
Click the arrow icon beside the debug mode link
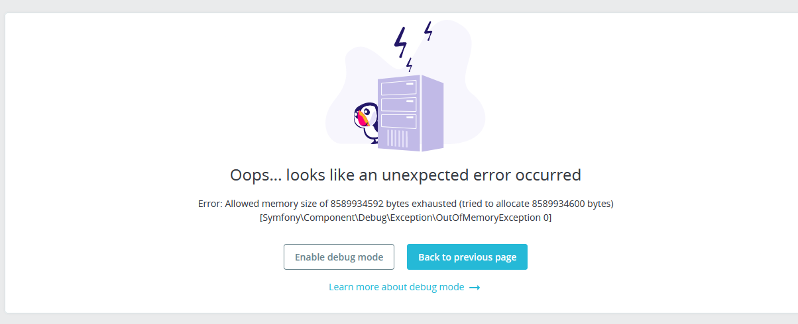(x=475, y=288)
